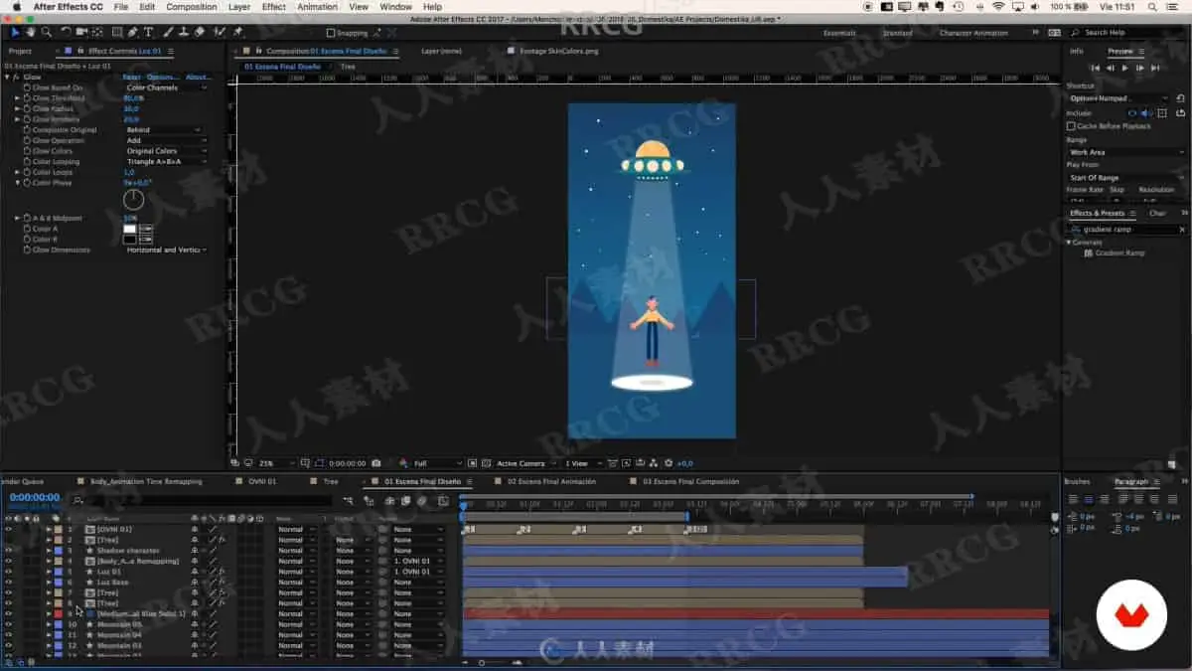Open the Composition menu
The width and height of the screenshot is (1192, 671).
pos(192,7)
